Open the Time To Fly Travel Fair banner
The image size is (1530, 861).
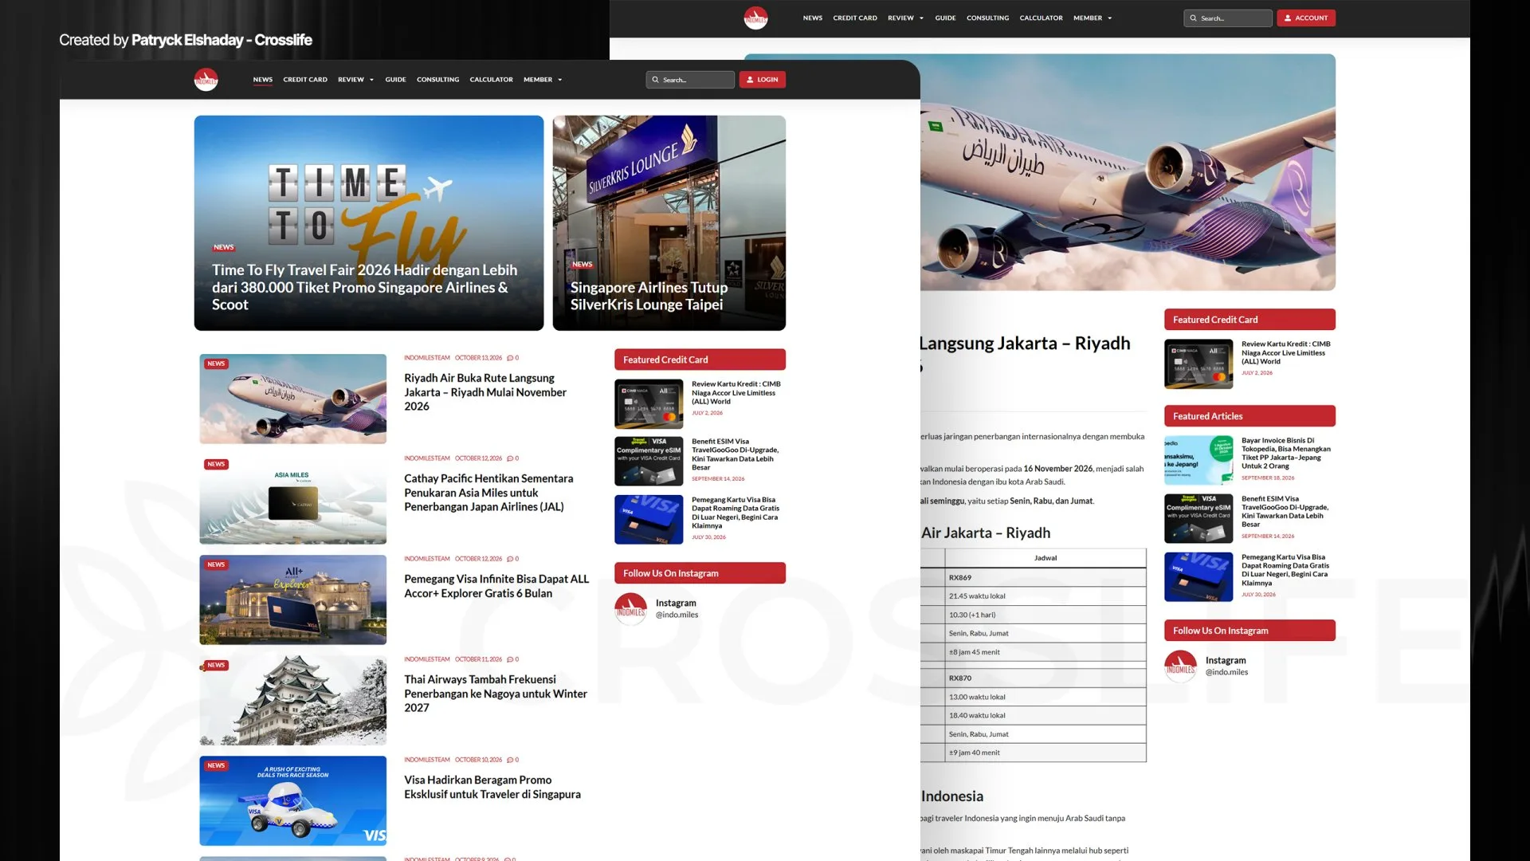pyautogui.click(x=369, y=223)
